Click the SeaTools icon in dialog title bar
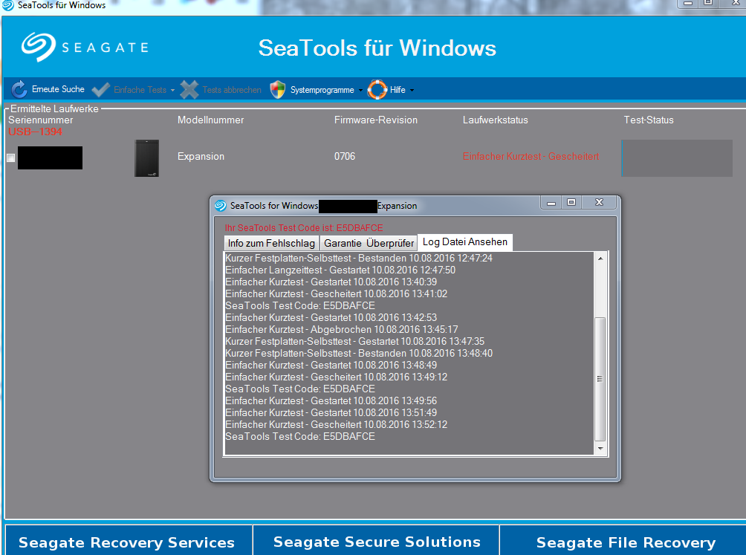The image size is (746, 555). pyautogui.click(x=220, y=206)
